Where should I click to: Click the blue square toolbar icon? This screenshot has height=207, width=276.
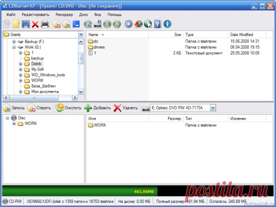[x=76, y=24]
